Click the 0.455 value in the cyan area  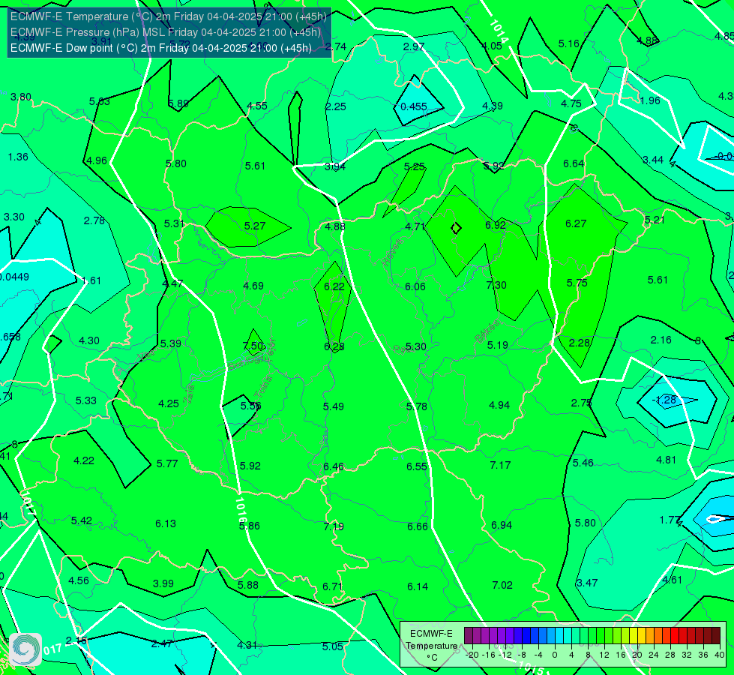coord(414,106)
